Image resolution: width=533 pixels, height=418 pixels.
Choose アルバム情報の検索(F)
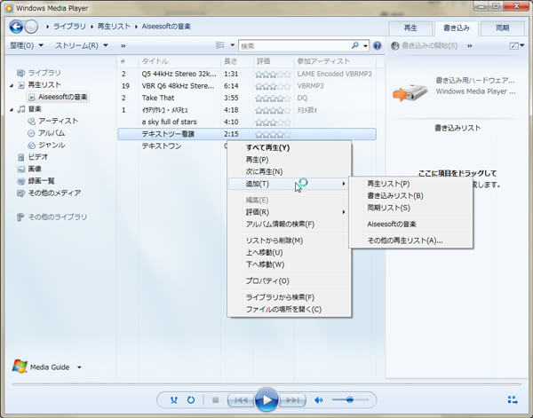point(289,225)
